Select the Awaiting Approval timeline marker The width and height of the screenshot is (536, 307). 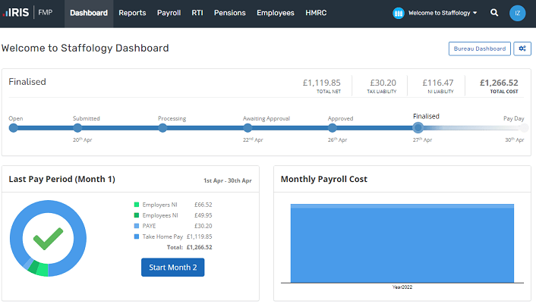point(248,127)
